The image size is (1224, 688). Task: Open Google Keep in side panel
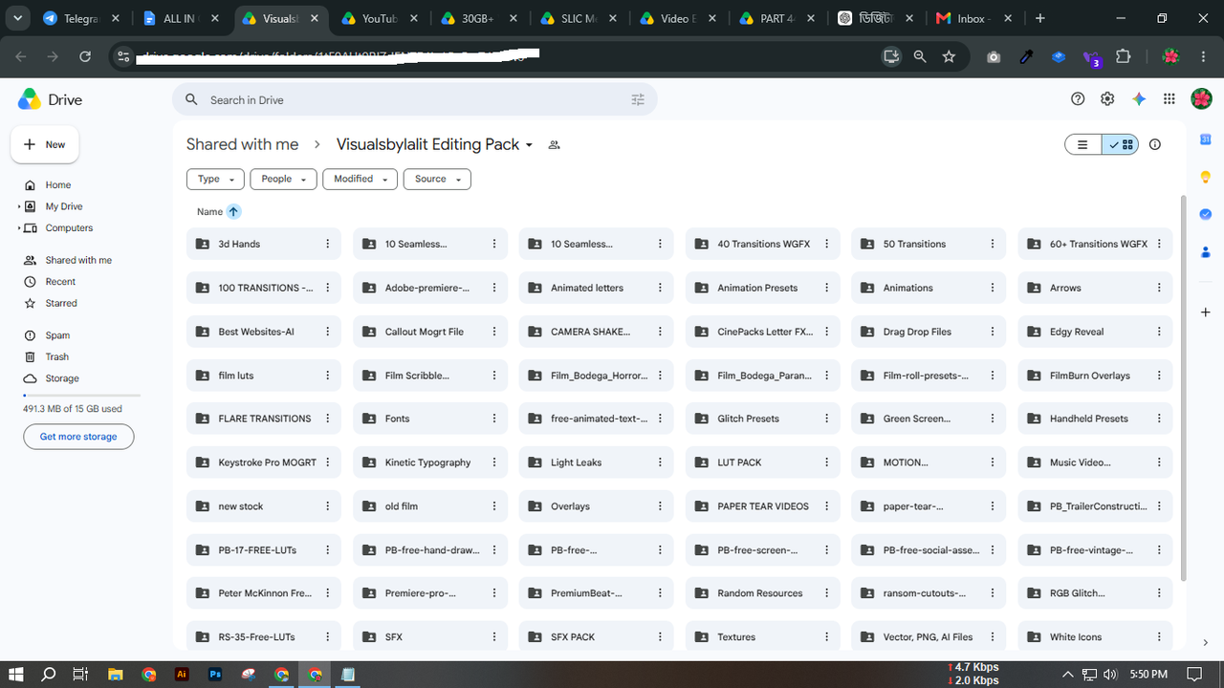tap(1206, 177)
